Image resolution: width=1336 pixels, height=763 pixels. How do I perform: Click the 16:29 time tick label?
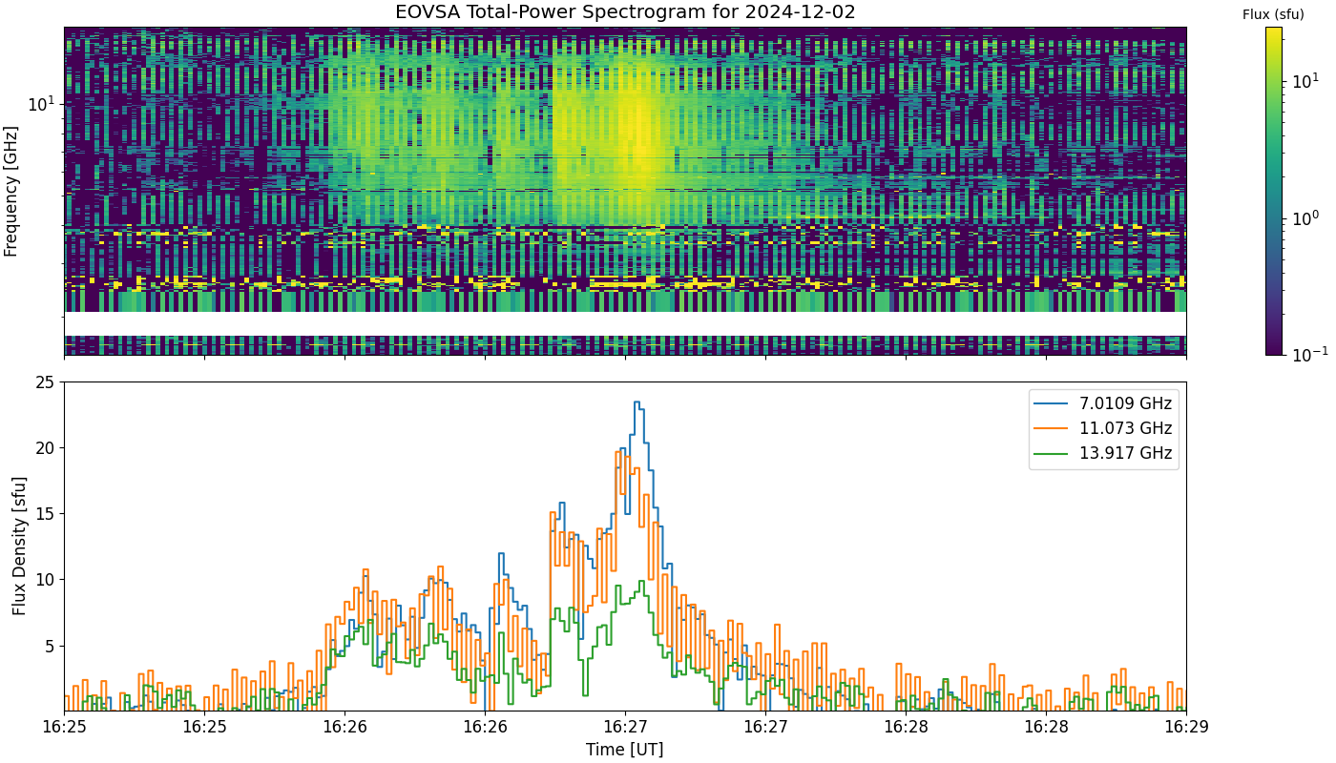click(x=1186, y=727)
